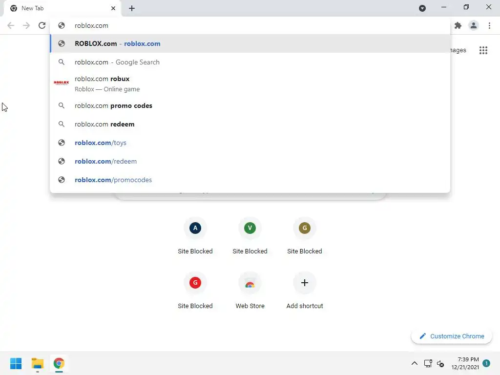Open the olive G Site Blocked shortcut
The width and height of the screenshot is (500, 375).
305,236
